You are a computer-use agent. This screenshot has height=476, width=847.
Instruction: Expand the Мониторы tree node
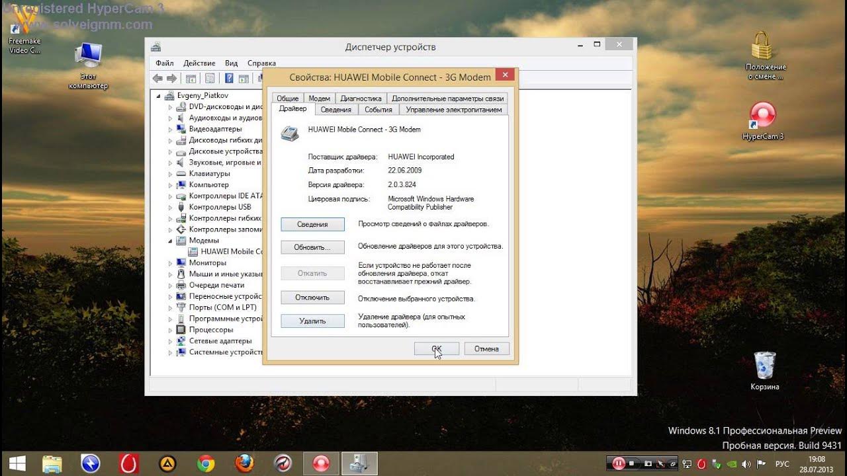point(170,263)
